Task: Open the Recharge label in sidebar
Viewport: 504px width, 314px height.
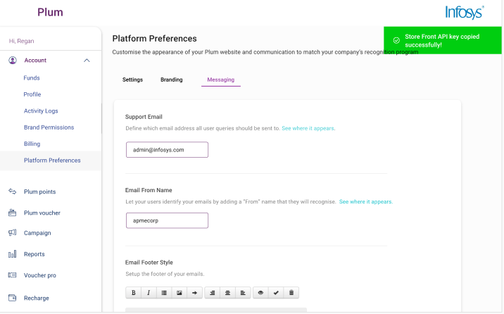Action: 37,299
